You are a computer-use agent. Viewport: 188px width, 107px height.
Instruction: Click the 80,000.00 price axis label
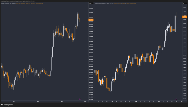point(91,29)
